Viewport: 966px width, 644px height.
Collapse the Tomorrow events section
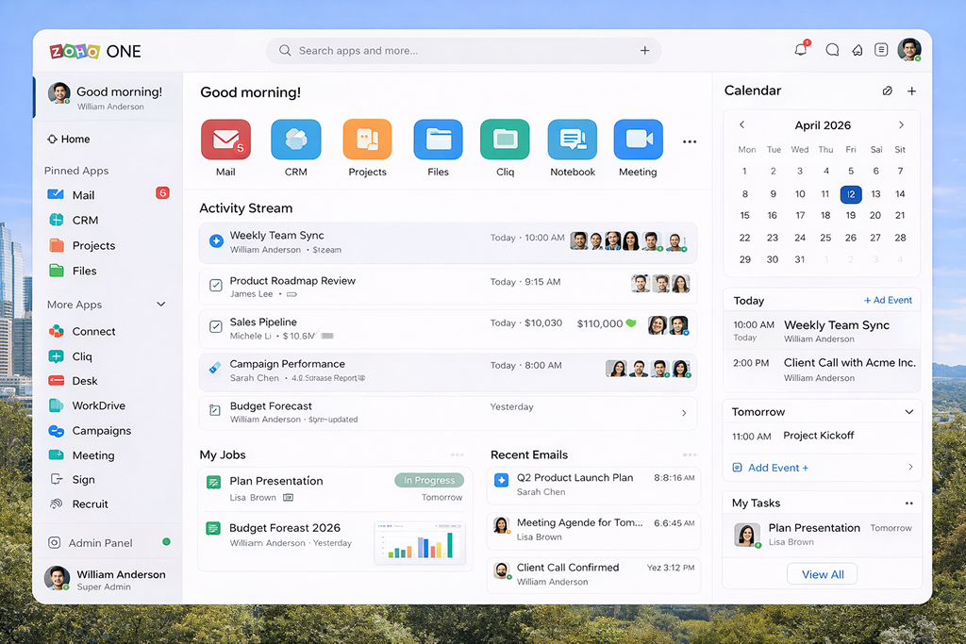pos(908,412)
